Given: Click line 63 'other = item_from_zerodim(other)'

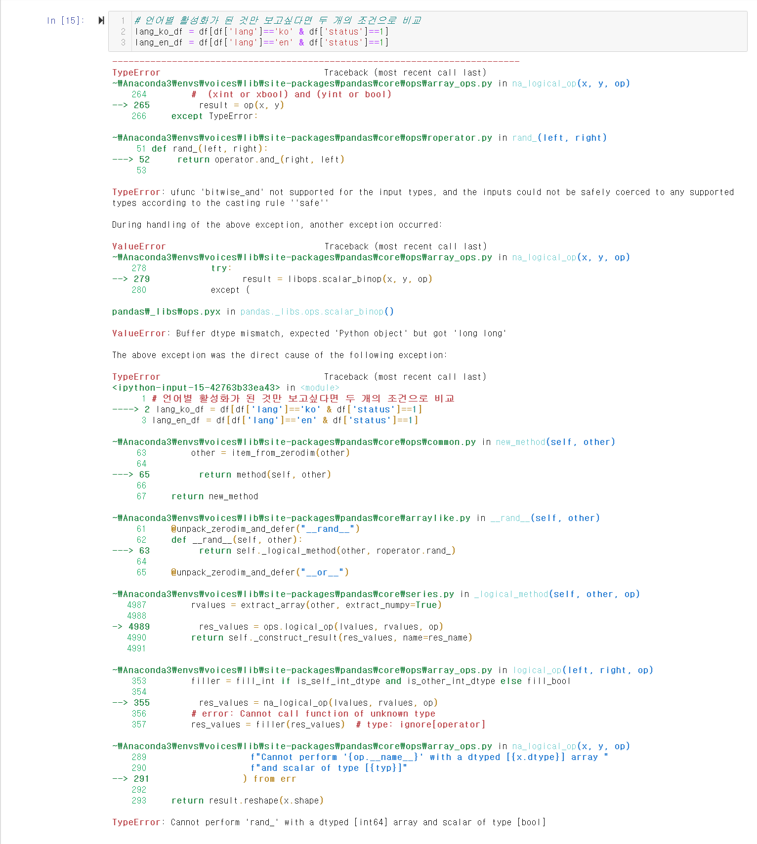Looking at the screenshot, I should click(x=243, y=453).
